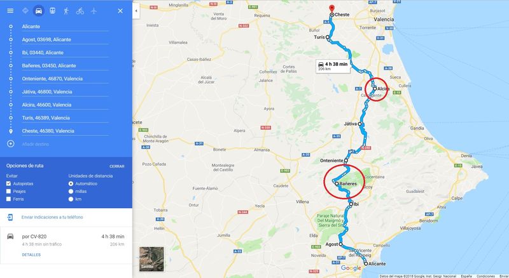Collapse the side panel with arrow
509x278 pixels.
[136, 11]
